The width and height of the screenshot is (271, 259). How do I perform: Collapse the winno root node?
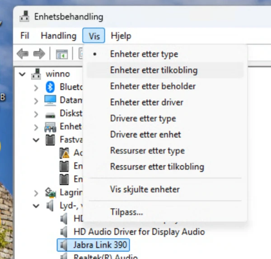22,74
